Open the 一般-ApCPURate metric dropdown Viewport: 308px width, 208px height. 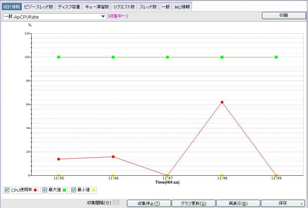(103, 16)
